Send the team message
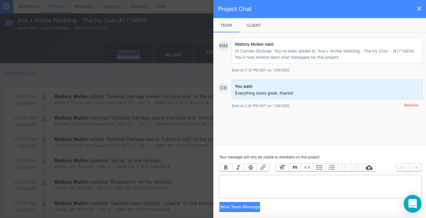The width and height of the screenshot is (426, 218). pyautogui.click(x=239, y=207)
